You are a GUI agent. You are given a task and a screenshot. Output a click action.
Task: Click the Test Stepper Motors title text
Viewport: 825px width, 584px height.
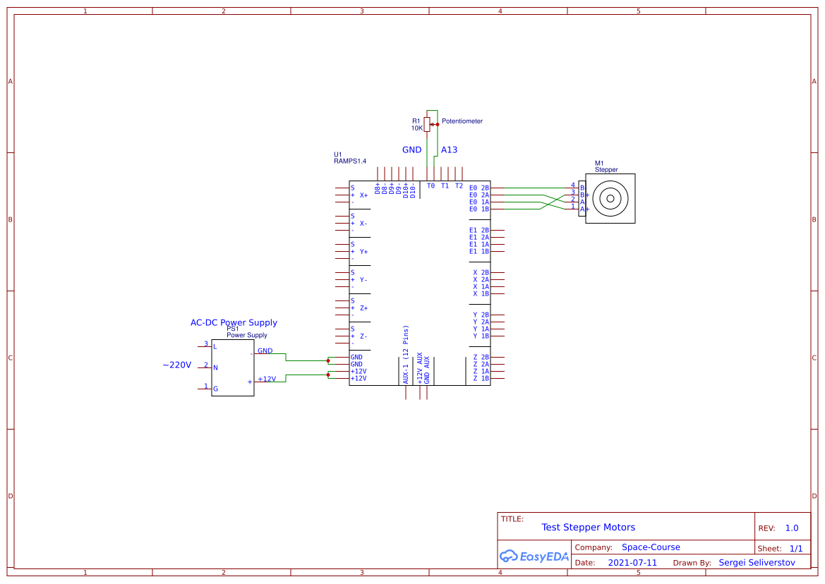tap(589, 527)
